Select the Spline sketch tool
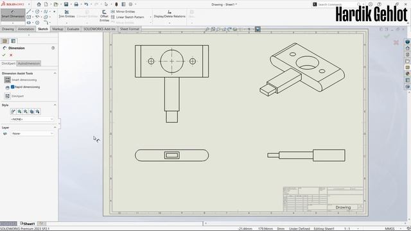The height and width of the screenshot is (231, 411). point(46,12)
